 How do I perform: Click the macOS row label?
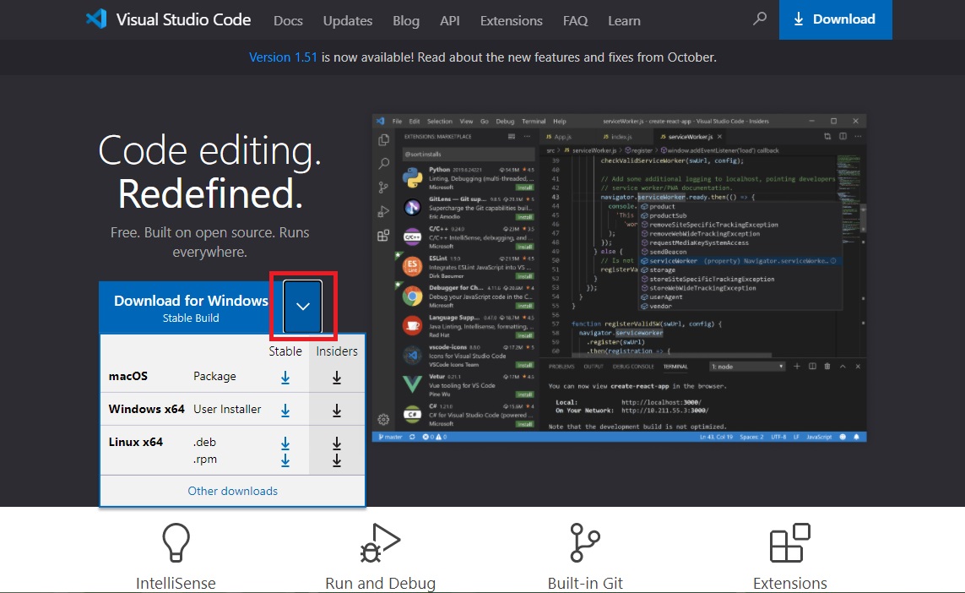coord(128,376)
